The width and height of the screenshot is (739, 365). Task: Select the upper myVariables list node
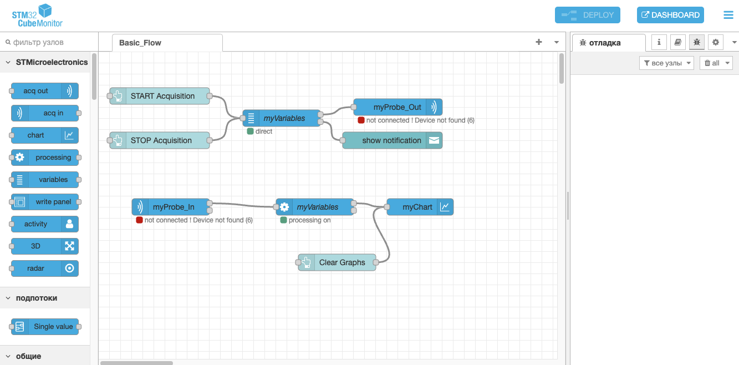[282, 118]
